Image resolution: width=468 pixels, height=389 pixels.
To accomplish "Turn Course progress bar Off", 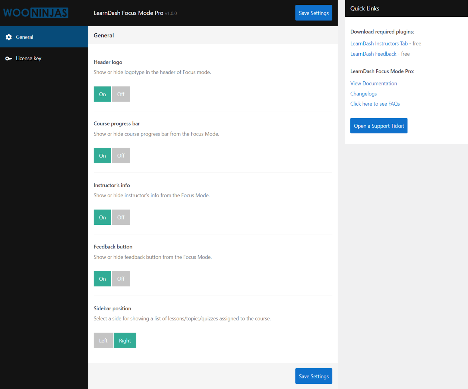I will coord(121,156).
